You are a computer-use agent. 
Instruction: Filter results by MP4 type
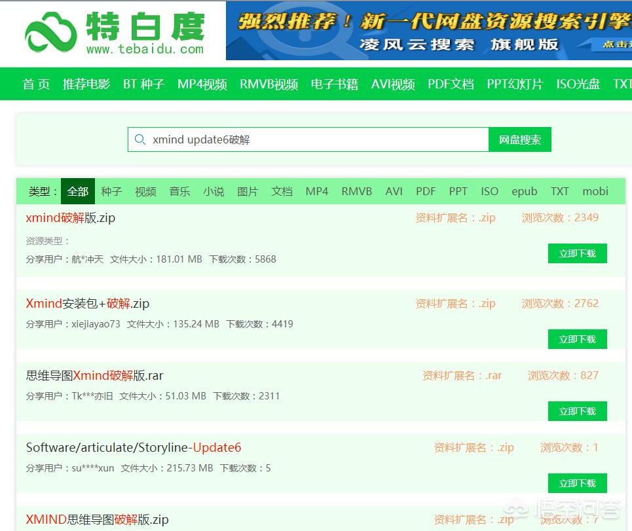pyautogui.click(x=317, y=191)
